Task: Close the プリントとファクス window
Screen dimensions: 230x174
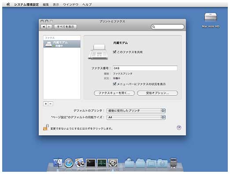Action: 42,22
